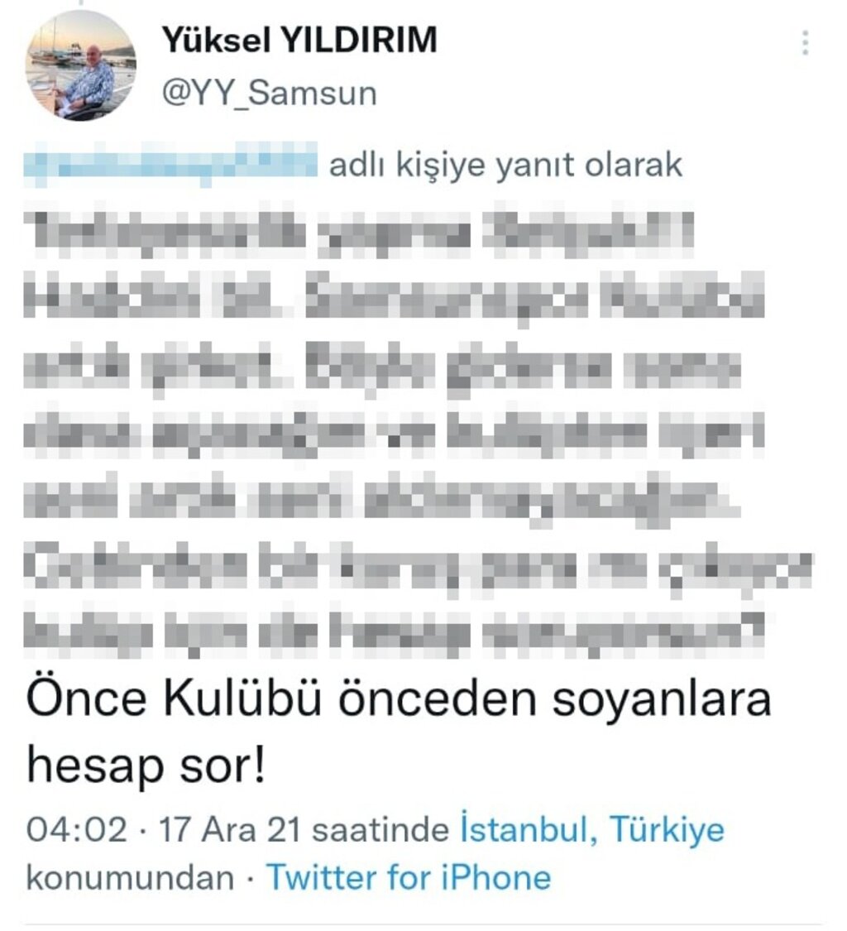Click the first pixelated tweet line

coord(359,233)
